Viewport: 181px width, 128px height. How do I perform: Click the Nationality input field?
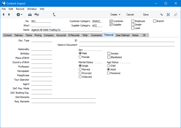tap(42, 49)
